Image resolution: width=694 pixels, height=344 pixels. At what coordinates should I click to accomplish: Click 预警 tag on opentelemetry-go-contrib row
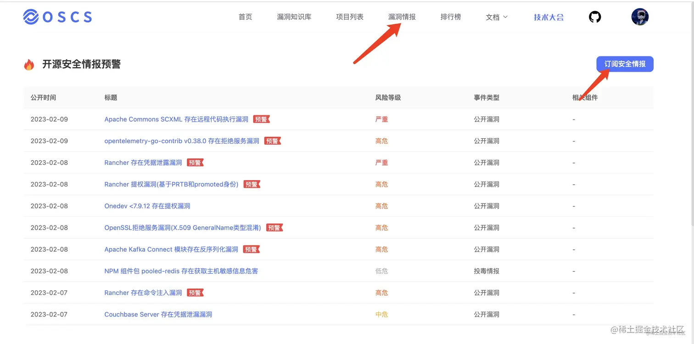[x=272, y=141]
